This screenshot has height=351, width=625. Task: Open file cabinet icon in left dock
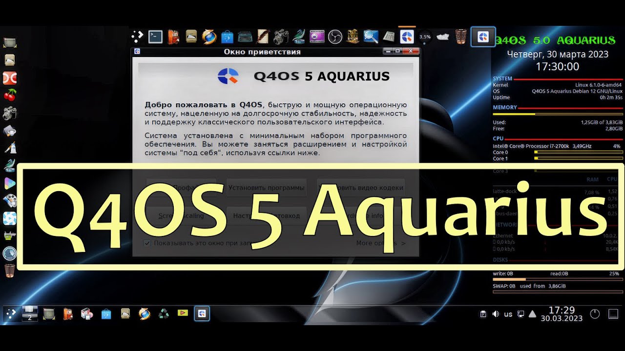pos(10,60)
